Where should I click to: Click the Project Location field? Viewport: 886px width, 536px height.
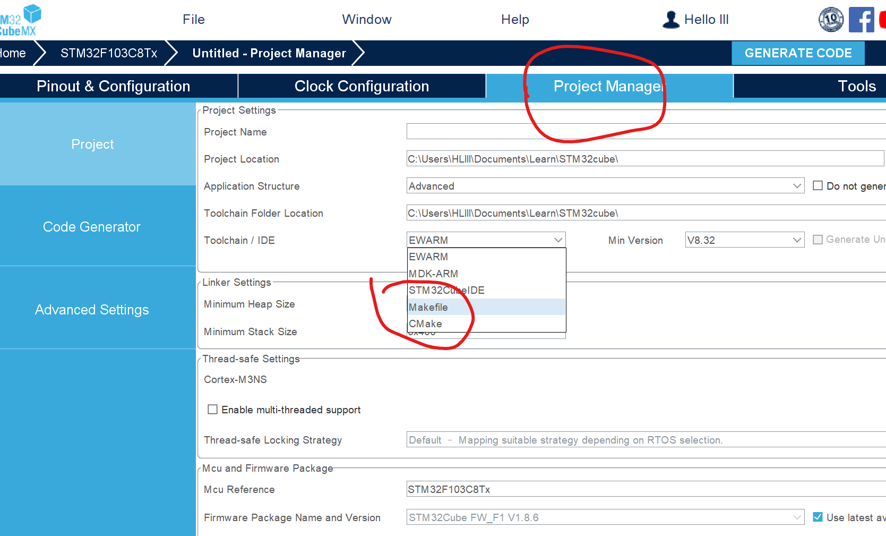(645, 159)
